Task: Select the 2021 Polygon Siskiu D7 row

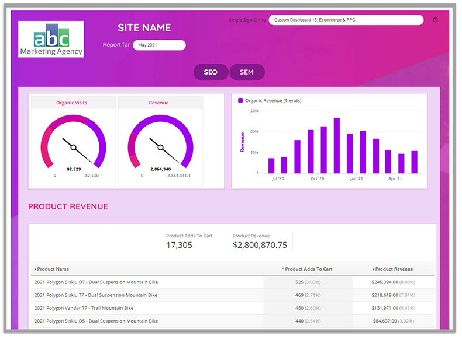Action: [x=96, y=282]
